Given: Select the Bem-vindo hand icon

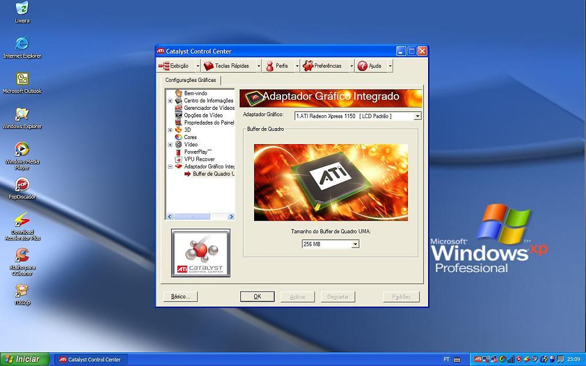Looking at the screenshot, I should [179, 93].
